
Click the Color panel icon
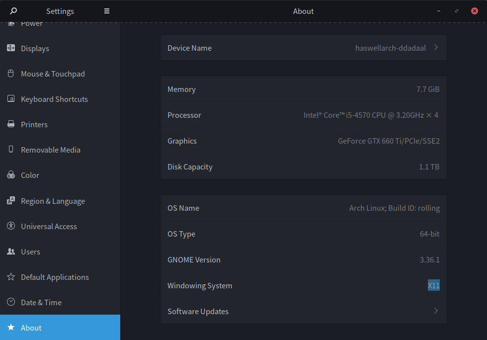10,175
